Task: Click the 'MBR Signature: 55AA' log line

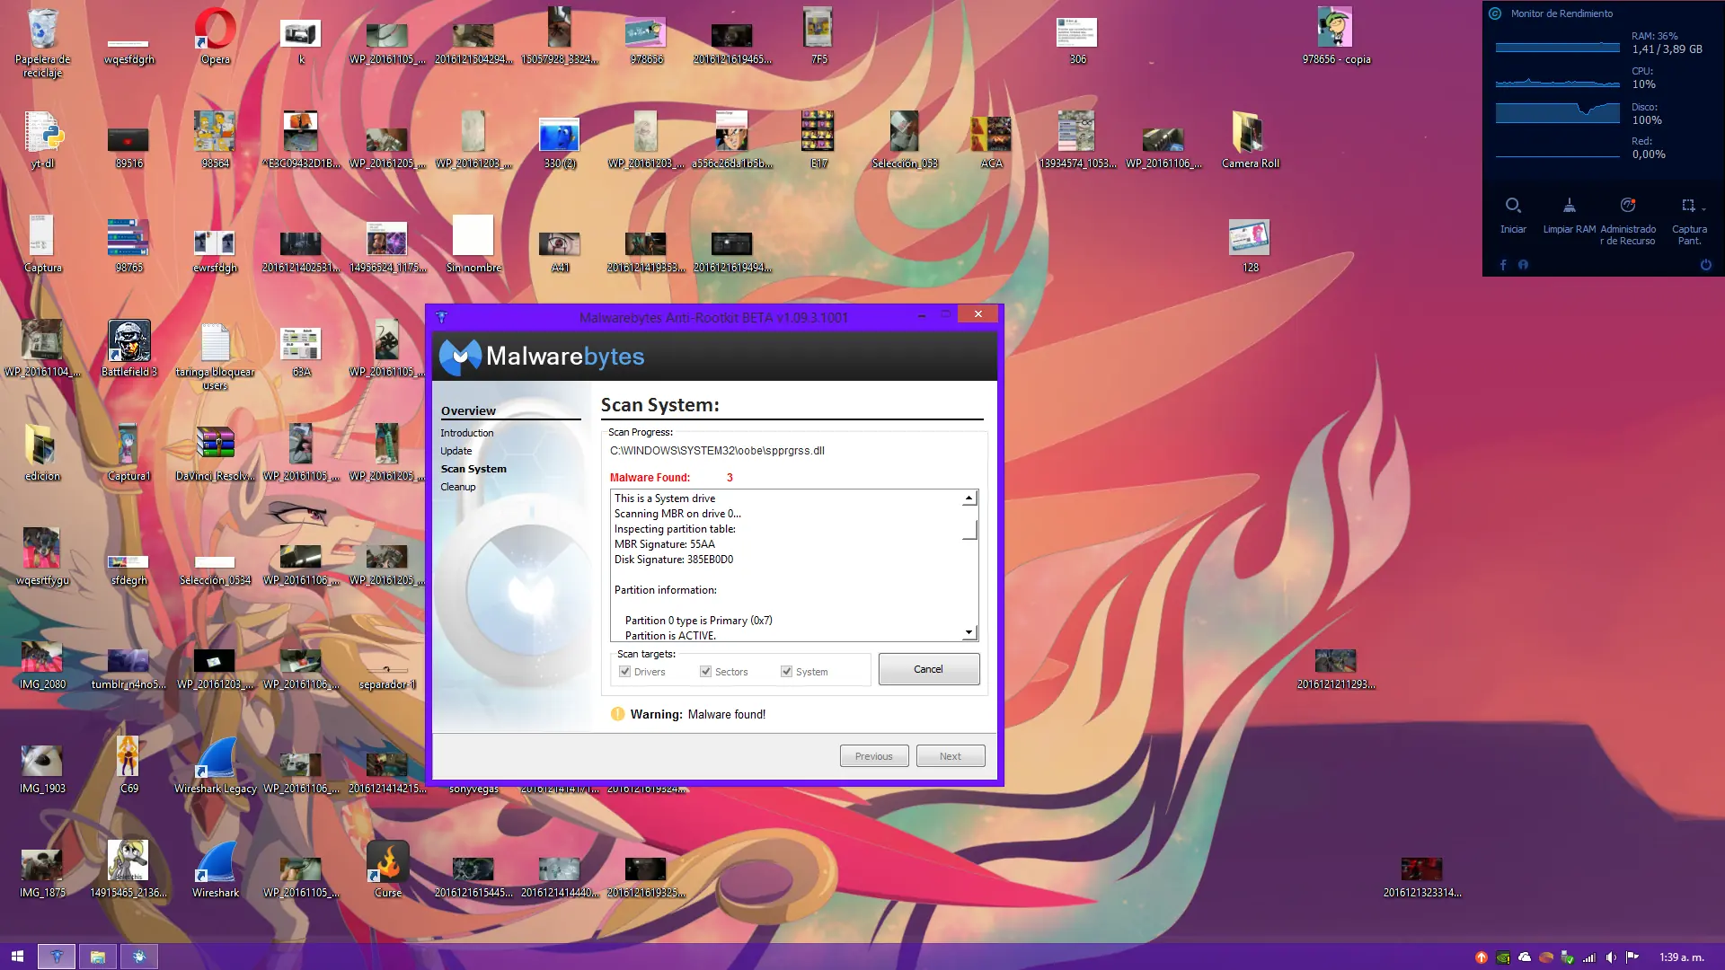Action: 665,544
